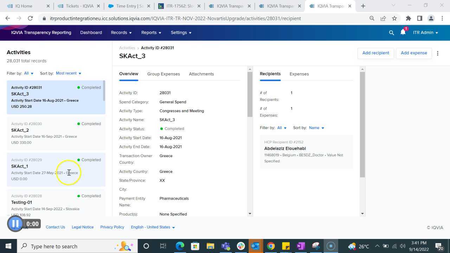Pause the screen recording timer control

pos(15,223)
